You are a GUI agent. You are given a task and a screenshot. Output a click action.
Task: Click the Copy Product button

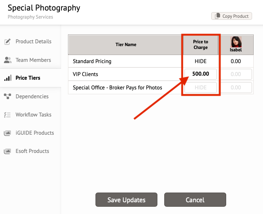(x=231, y=16)
